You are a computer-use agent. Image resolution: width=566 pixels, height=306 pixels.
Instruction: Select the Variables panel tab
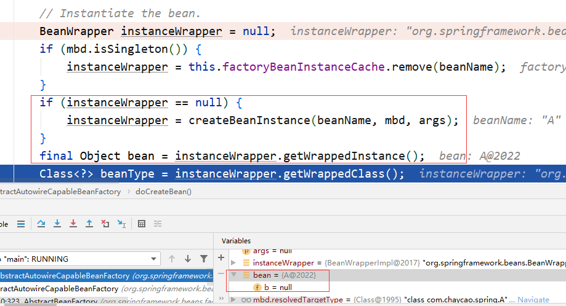tap(237, 240)
